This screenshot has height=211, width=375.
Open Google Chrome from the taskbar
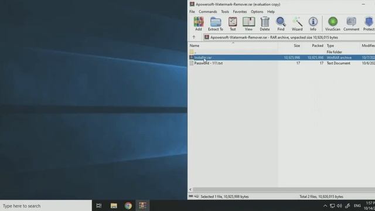tap(128, 206)
